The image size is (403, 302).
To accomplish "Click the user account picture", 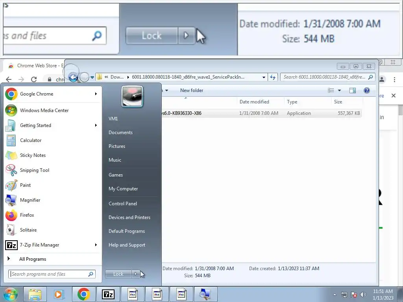I will (x=132, y=96).
